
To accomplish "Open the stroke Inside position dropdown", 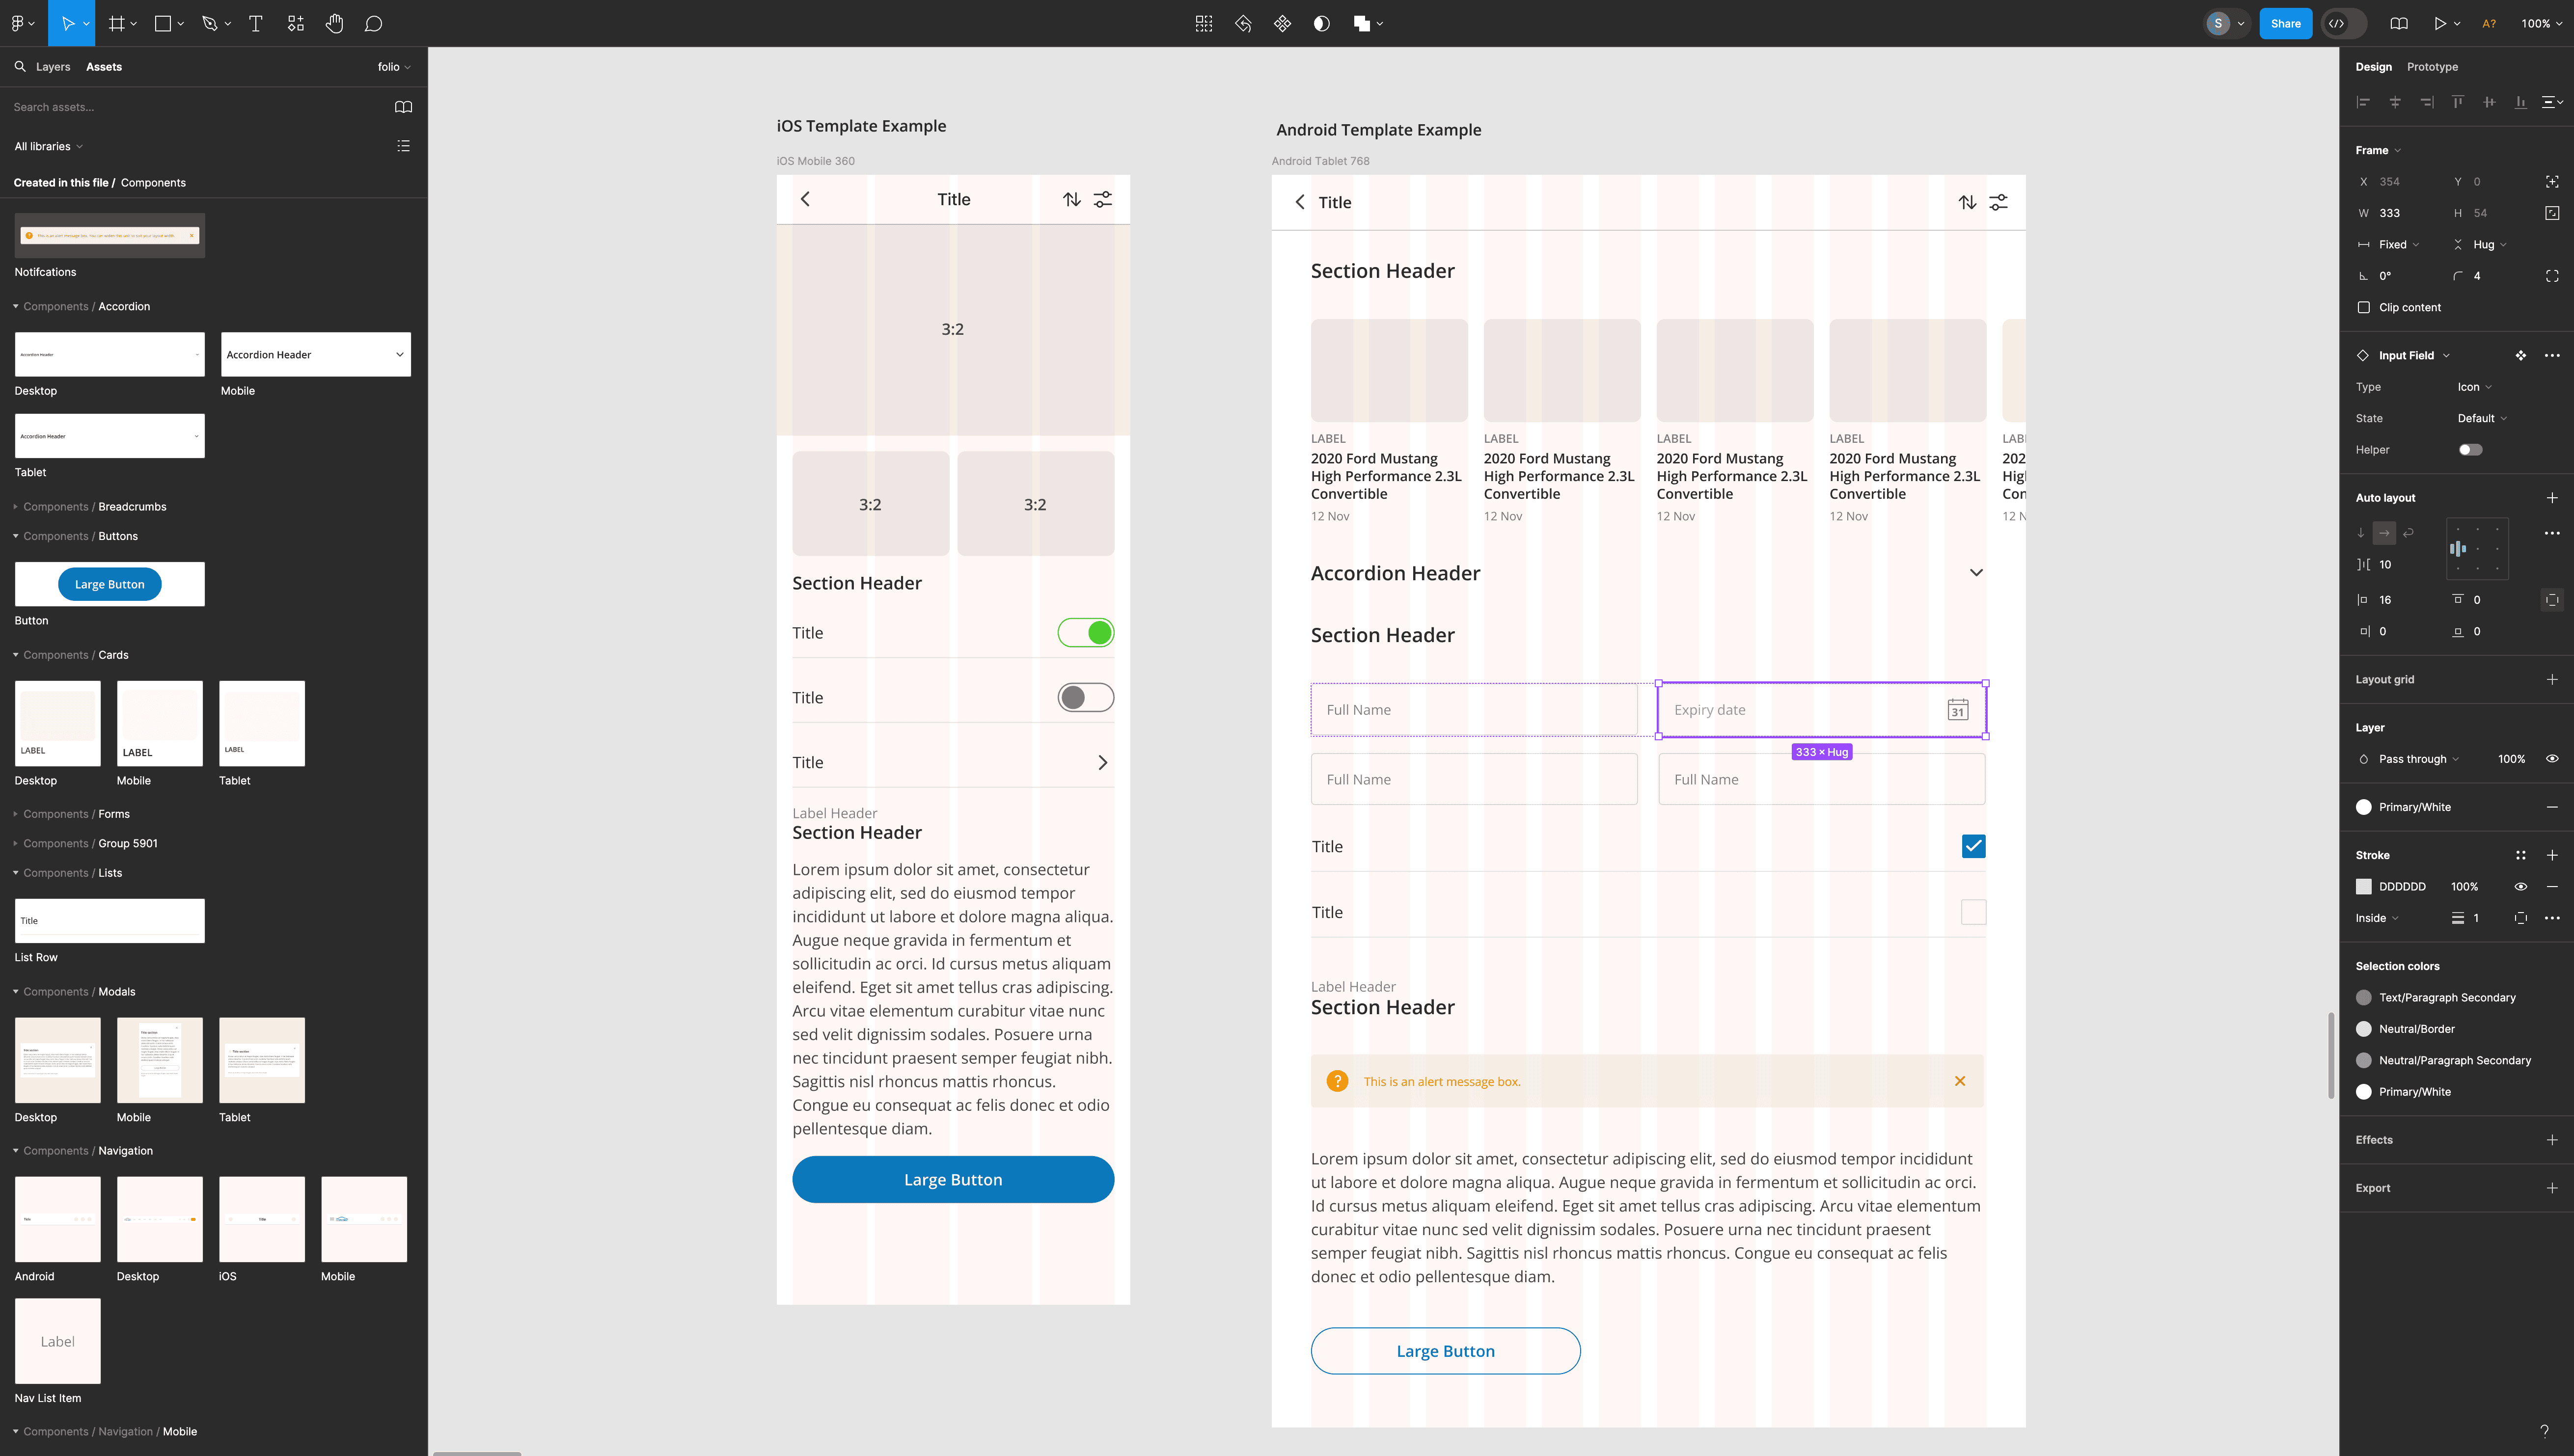I will pyautogui.click(x=2376, y=918).
